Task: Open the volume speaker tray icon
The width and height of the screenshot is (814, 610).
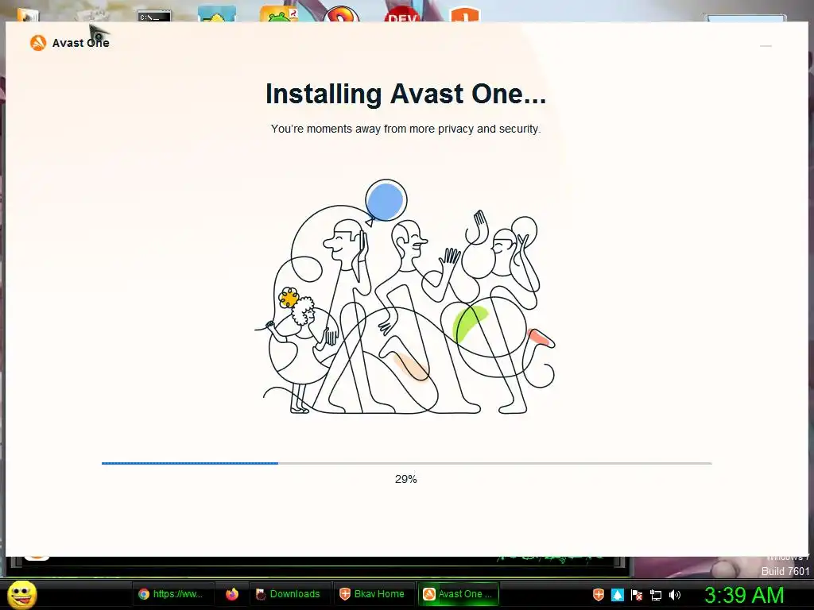Action: pyautogui.click(x=674, y=594)
